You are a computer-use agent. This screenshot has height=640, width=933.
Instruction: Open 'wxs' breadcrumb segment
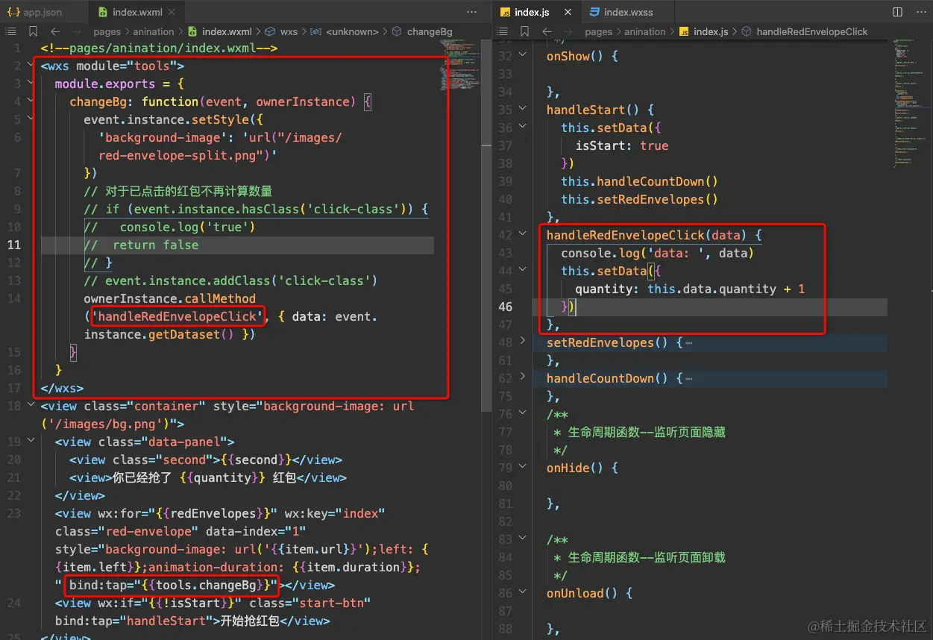[289, 31]
